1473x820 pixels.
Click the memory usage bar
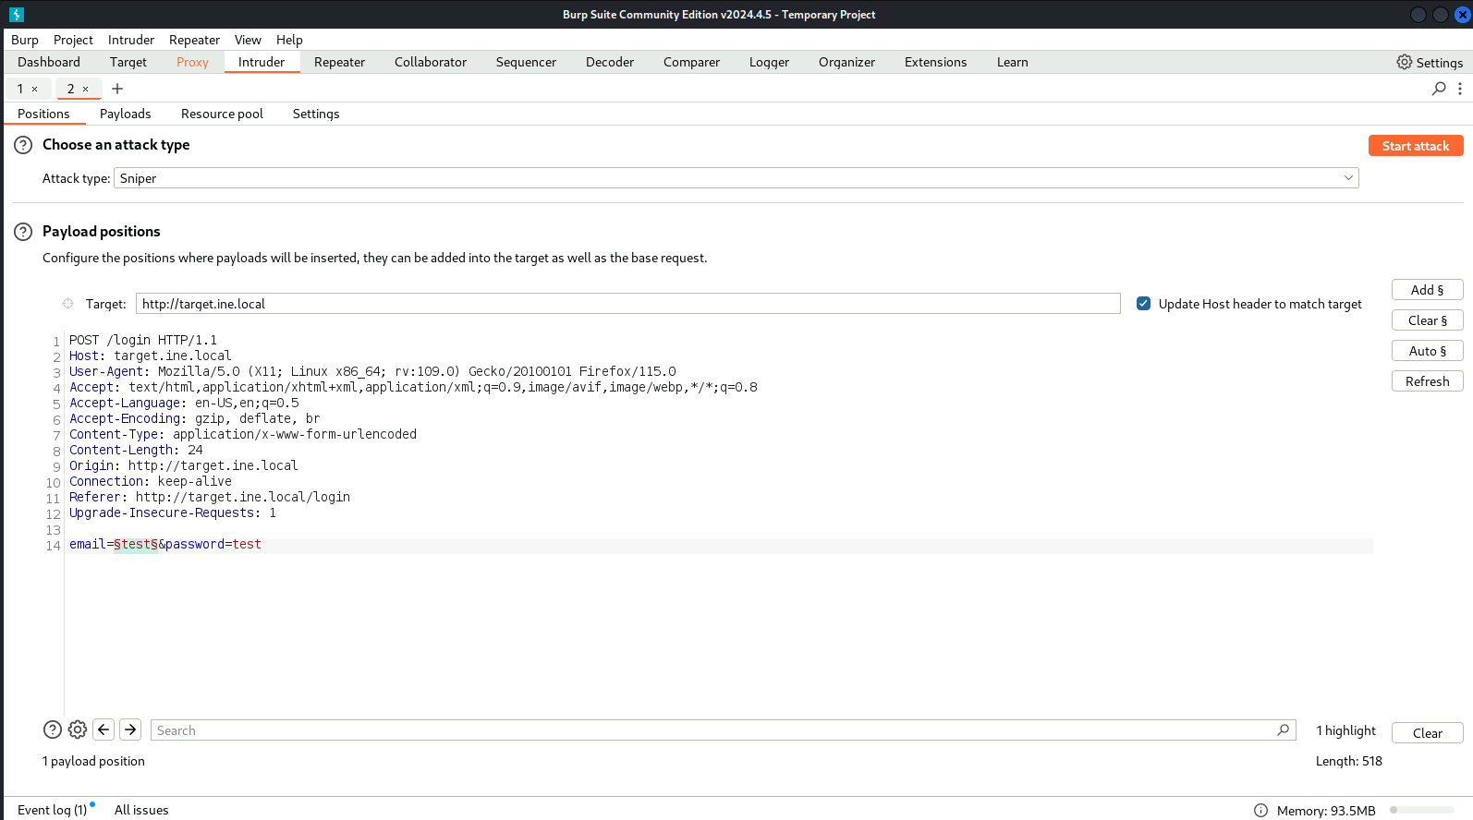pos(1421,810)
